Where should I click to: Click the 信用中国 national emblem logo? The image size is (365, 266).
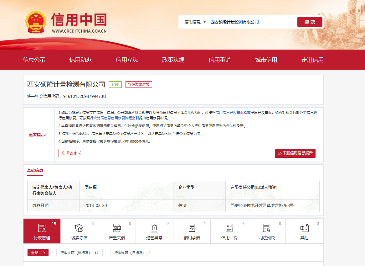(35, 22)
